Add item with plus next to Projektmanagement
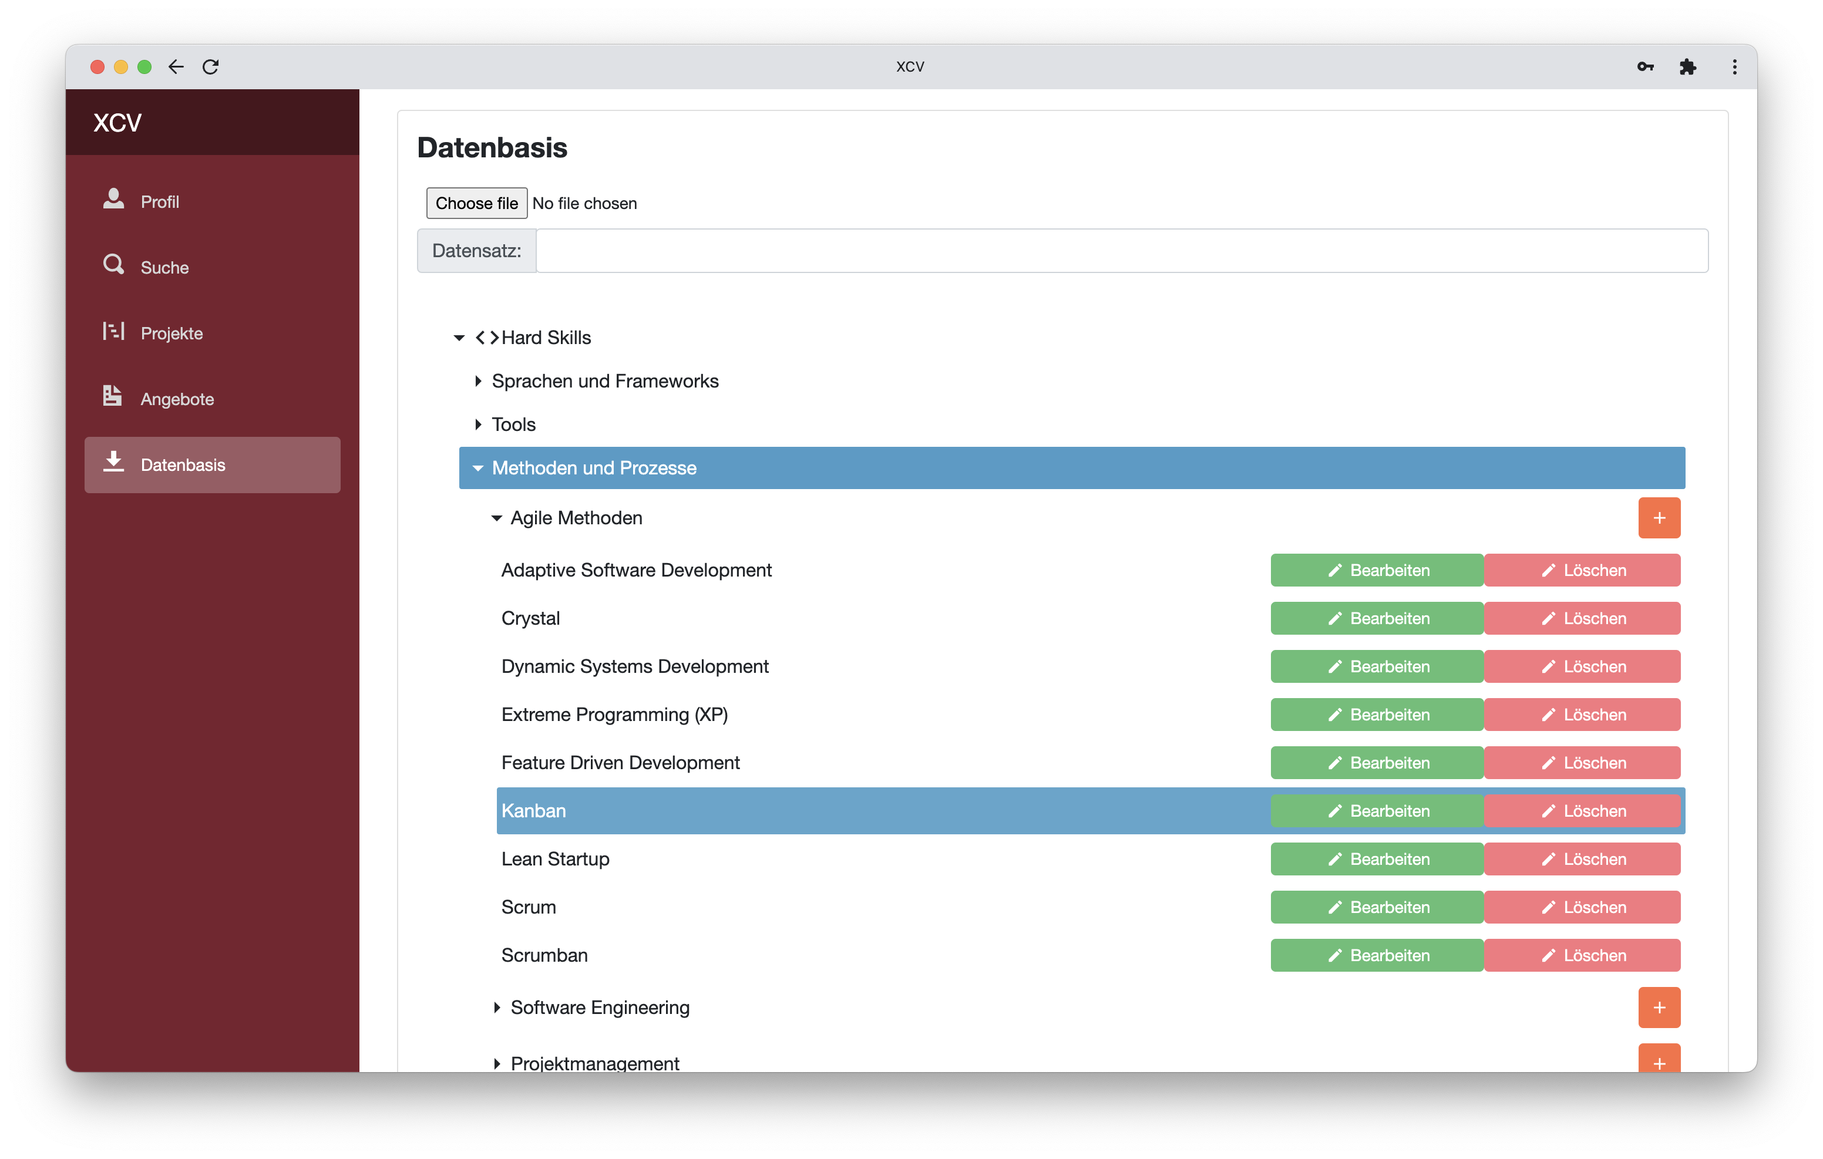This screenshot has width=1823, height=1159. pos(1659,1057)
